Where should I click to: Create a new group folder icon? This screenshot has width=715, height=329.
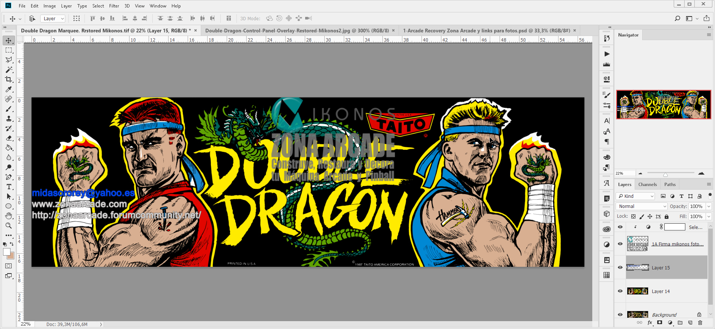click(x=680, y=323)
